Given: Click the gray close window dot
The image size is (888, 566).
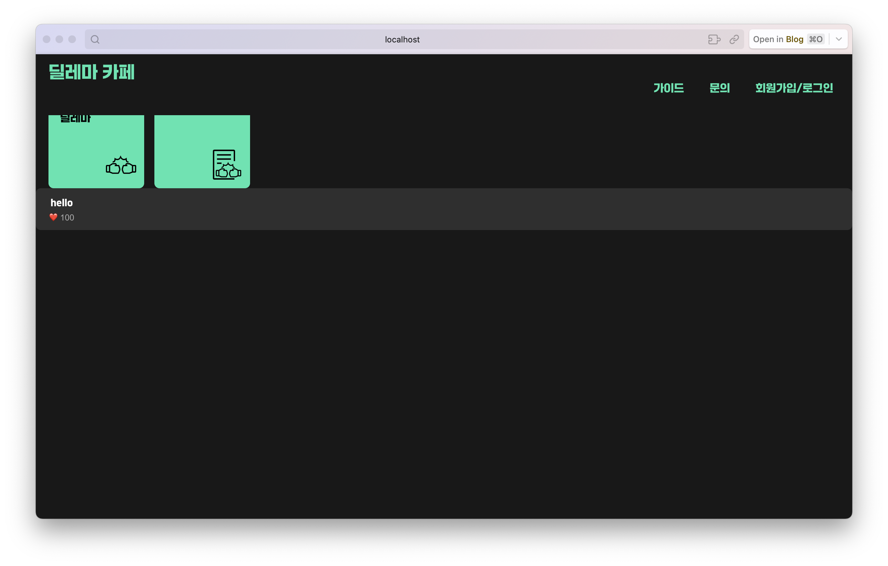Looking at the screenshot, I should [x=47, y=39].
